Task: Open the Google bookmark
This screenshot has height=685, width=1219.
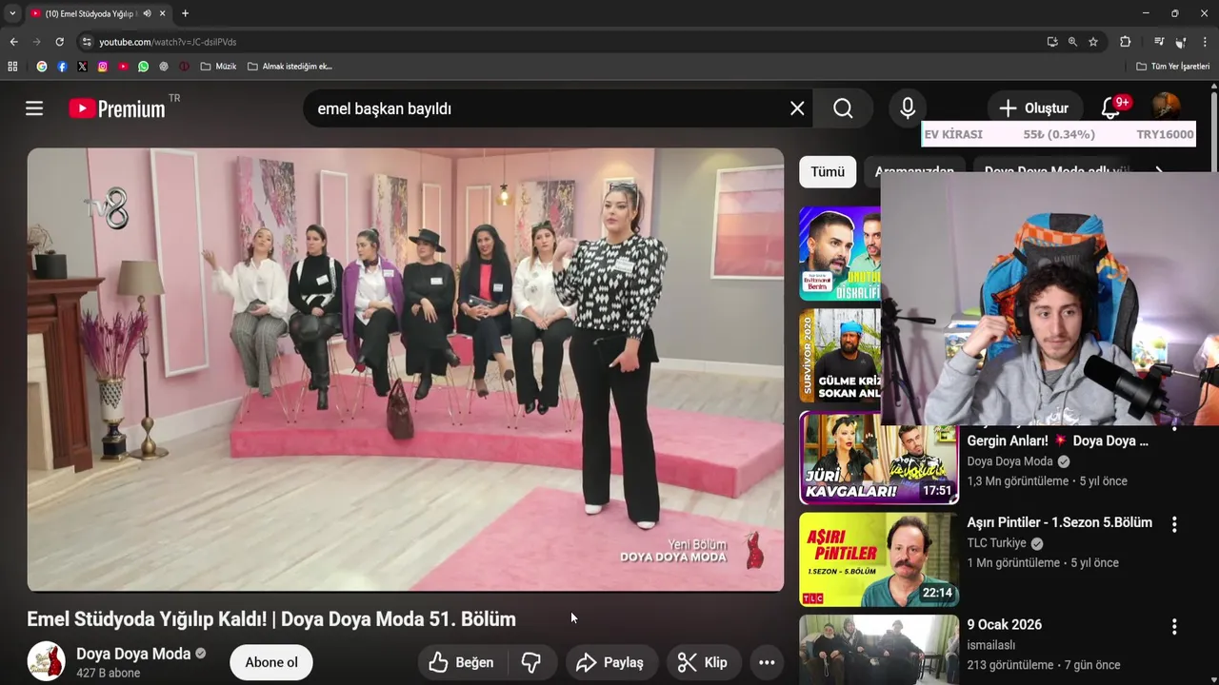Action: coord(42,67)
